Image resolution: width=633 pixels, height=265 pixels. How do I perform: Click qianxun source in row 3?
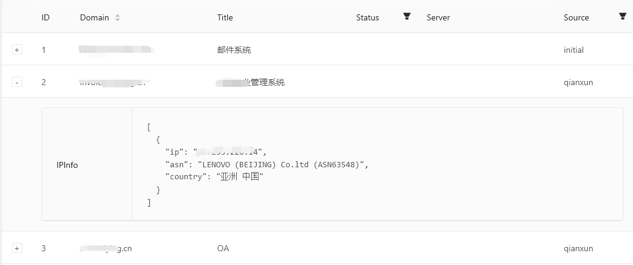click(578, 248)
